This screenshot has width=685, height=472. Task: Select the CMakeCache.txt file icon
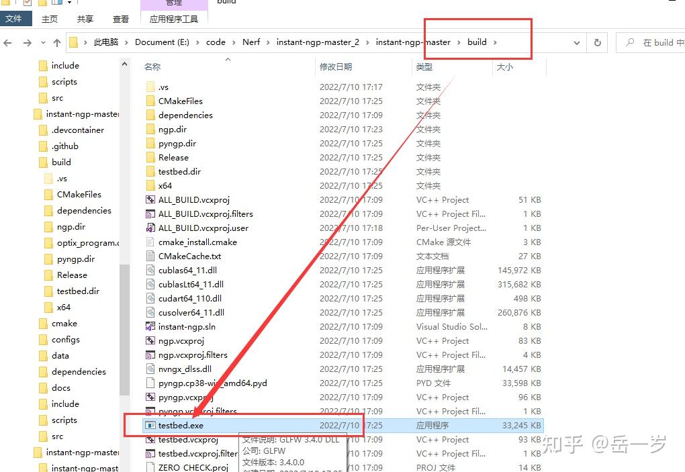149,256
